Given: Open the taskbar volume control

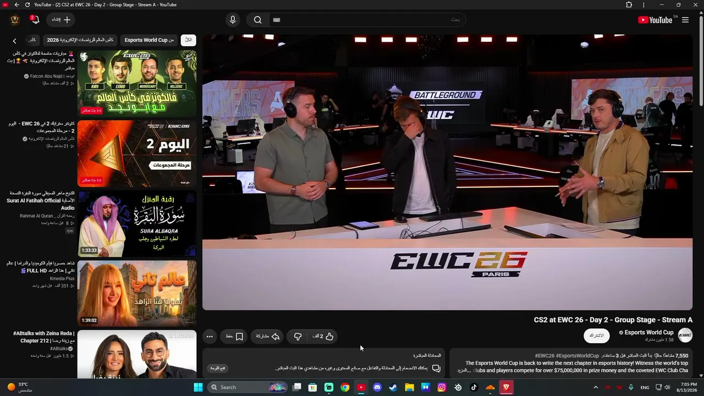Looking at the screenshot, I should [667, 387].
